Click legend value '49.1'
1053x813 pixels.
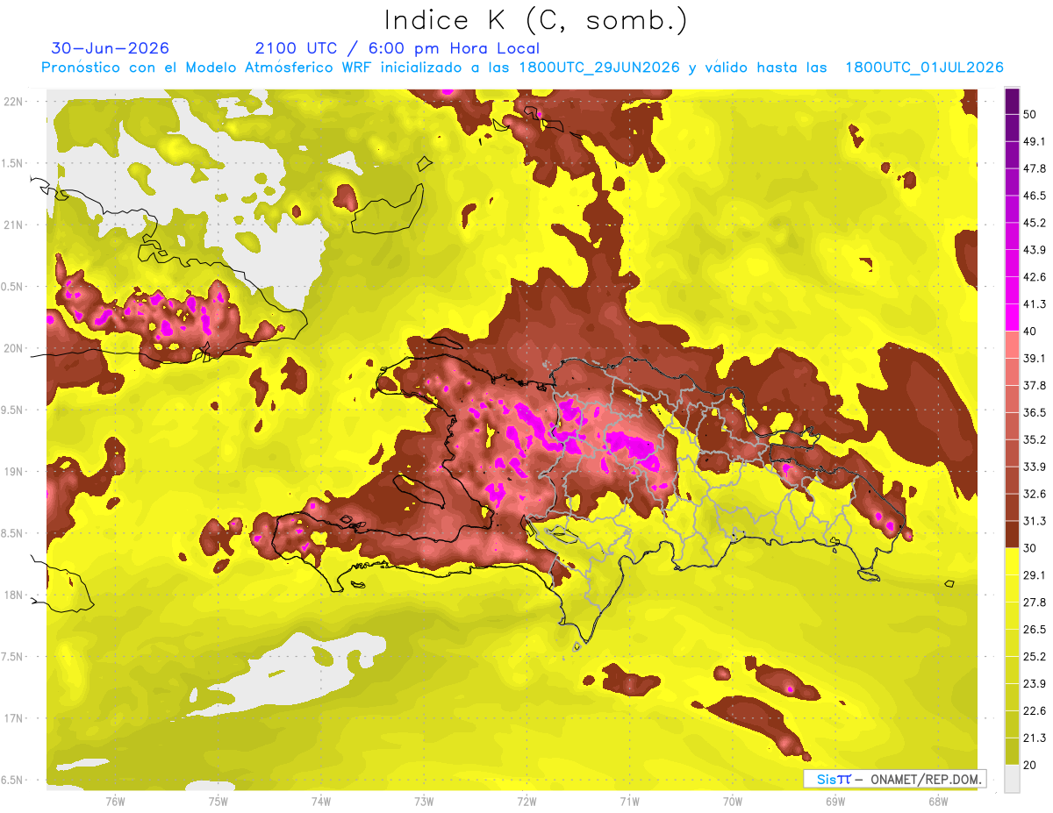pyautogui.click(x=1034, y=141)
